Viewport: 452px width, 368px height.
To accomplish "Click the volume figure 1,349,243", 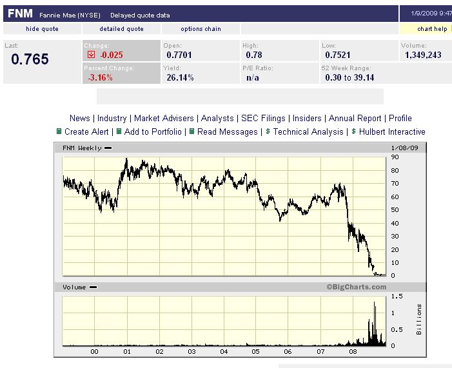I will (423, 55).
